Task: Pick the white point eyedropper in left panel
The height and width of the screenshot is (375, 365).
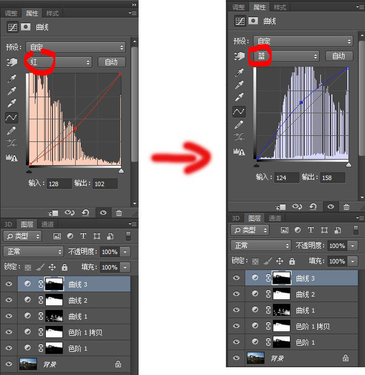Action: pos(12,103)
